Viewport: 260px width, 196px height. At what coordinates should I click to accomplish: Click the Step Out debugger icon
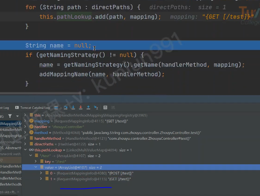[89, 108]
